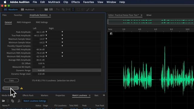Switch to the Markers tab

click(x=45, y=95)
